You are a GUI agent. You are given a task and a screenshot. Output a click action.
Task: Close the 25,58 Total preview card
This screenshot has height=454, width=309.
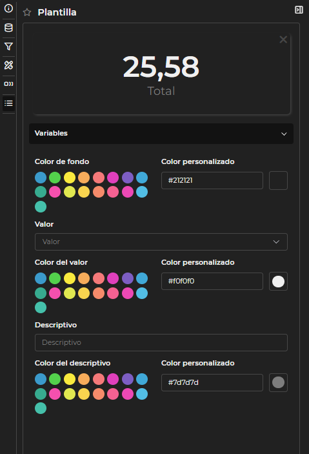(x=283, y=39)
